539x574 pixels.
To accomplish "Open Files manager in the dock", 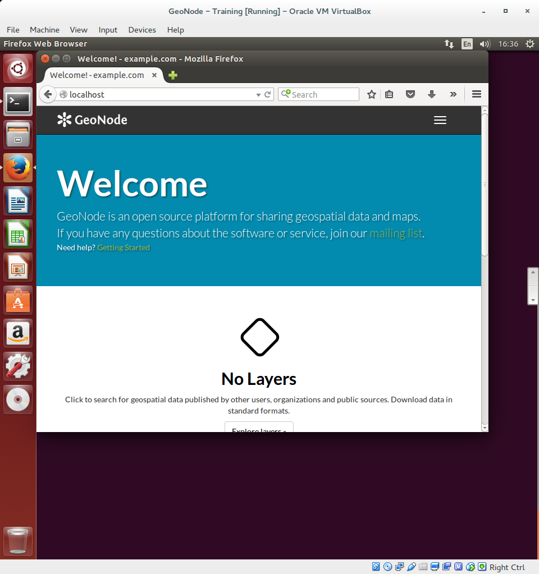I will coord(18,135).
